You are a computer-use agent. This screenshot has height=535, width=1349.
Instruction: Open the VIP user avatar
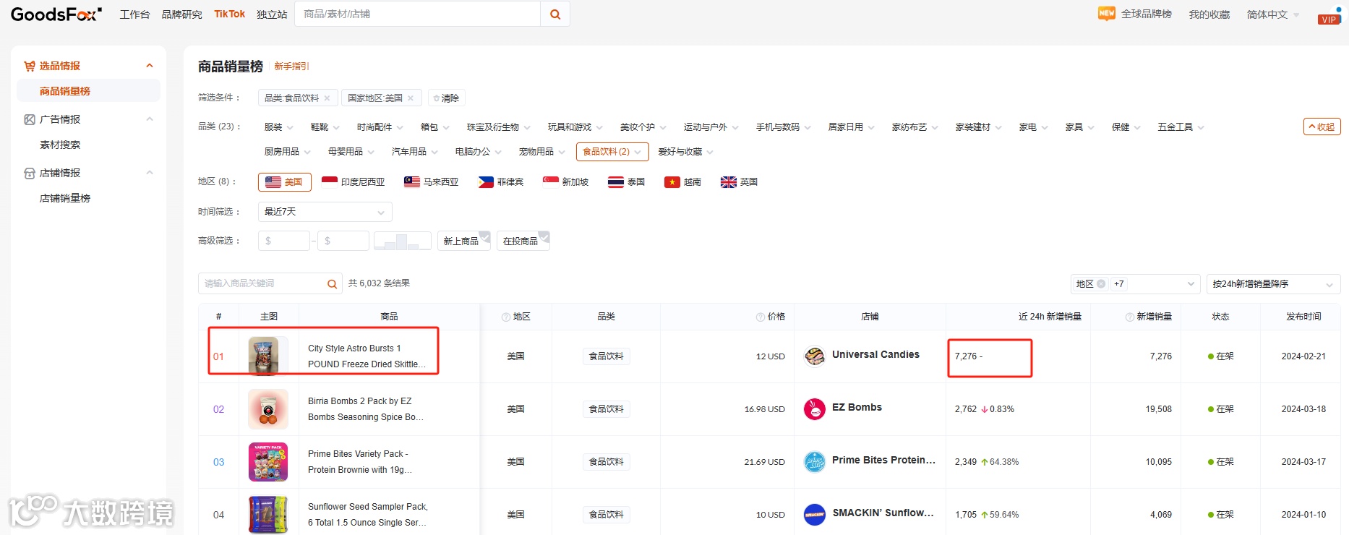pyautogui.click(x=1329, y=14)
